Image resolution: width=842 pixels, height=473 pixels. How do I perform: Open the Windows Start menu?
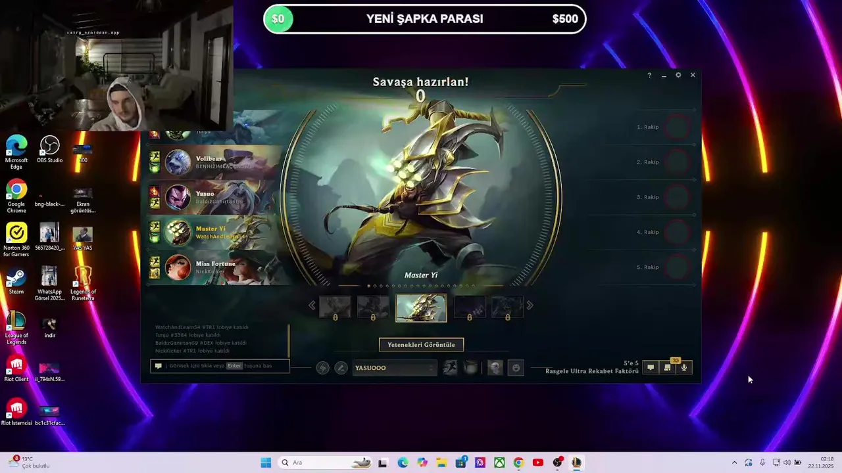click(266, 462)
